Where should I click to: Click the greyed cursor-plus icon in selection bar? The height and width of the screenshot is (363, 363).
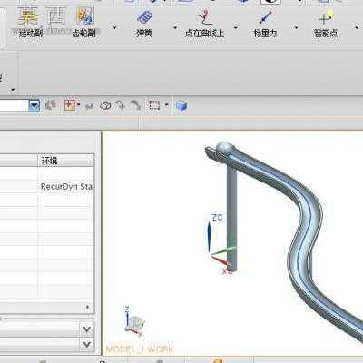[121, 105]
